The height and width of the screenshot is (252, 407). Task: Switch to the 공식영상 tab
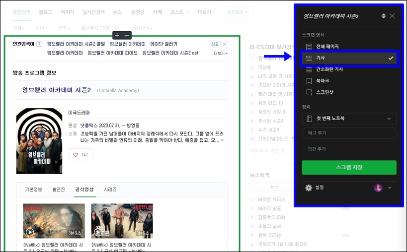click(x=84, y=189)
